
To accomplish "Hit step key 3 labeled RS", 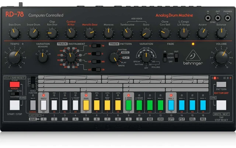I will point(65,105).
